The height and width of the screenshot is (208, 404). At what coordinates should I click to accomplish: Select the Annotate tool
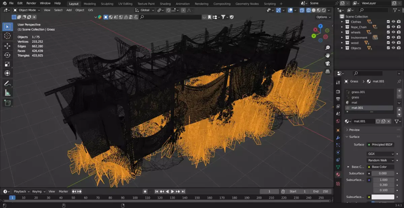[7, 84]
